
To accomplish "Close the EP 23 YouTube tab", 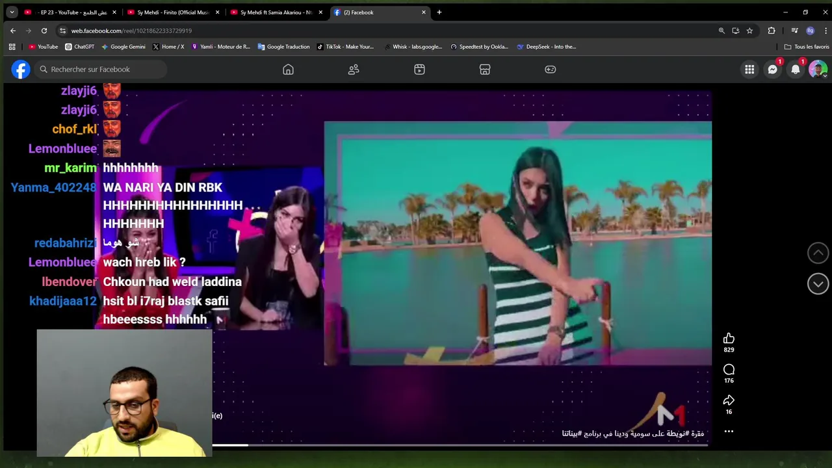I will tap(114, 12).
